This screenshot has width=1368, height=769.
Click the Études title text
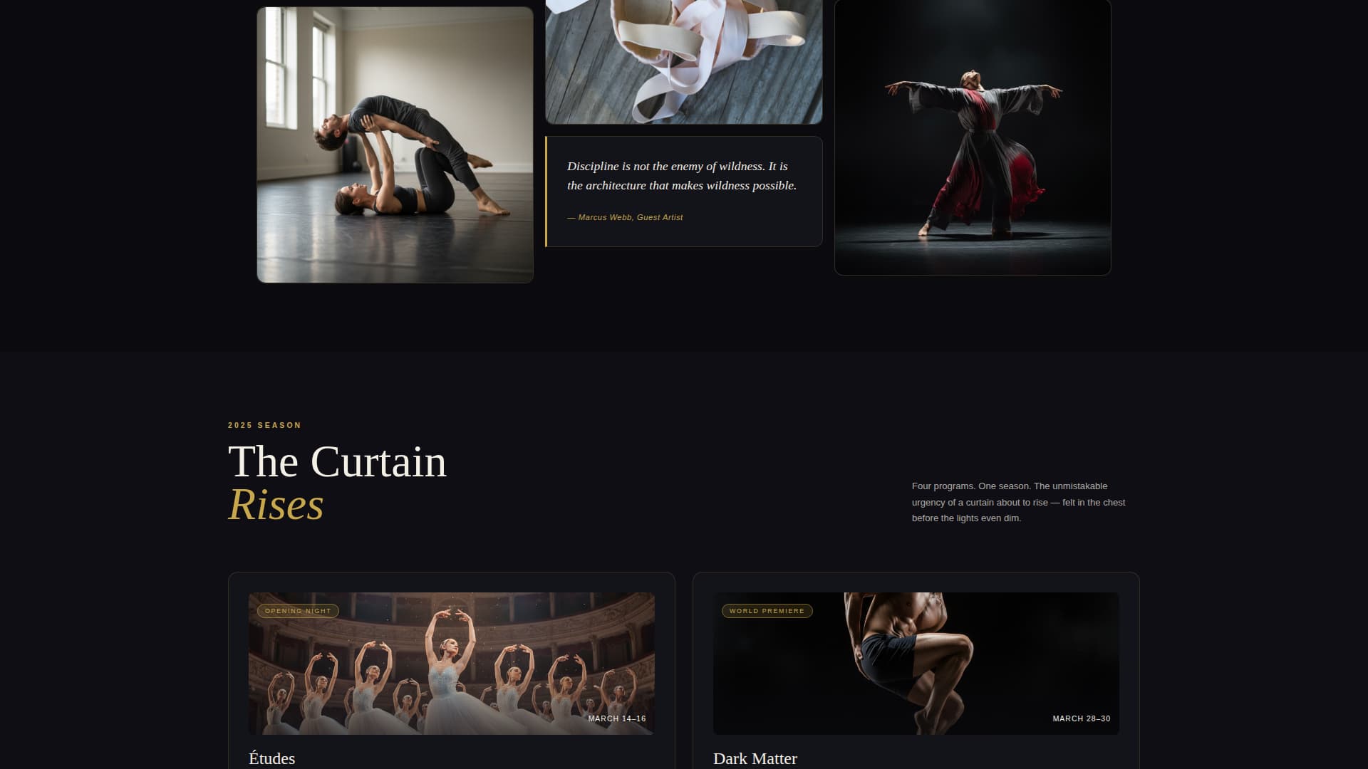click(x=271, y=758)
